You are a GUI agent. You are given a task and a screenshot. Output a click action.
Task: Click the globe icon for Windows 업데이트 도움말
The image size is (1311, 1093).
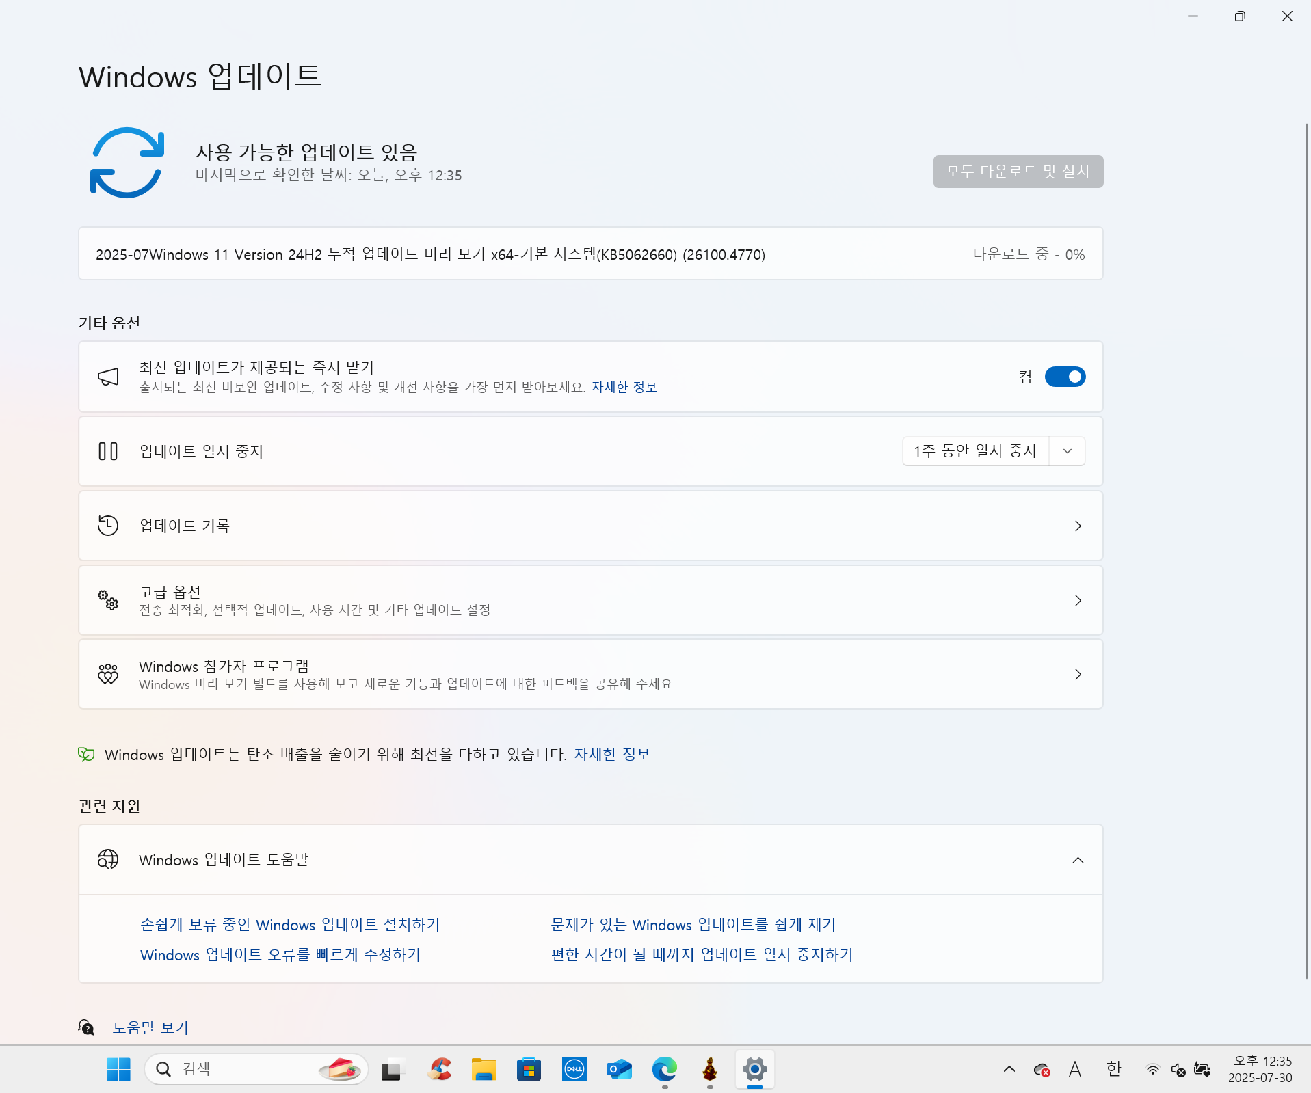(x=108, y=859)
